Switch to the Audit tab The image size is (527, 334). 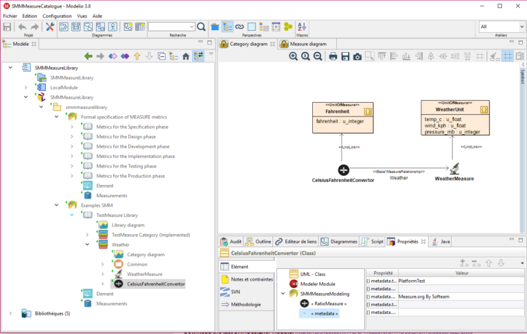click(231, 242)
